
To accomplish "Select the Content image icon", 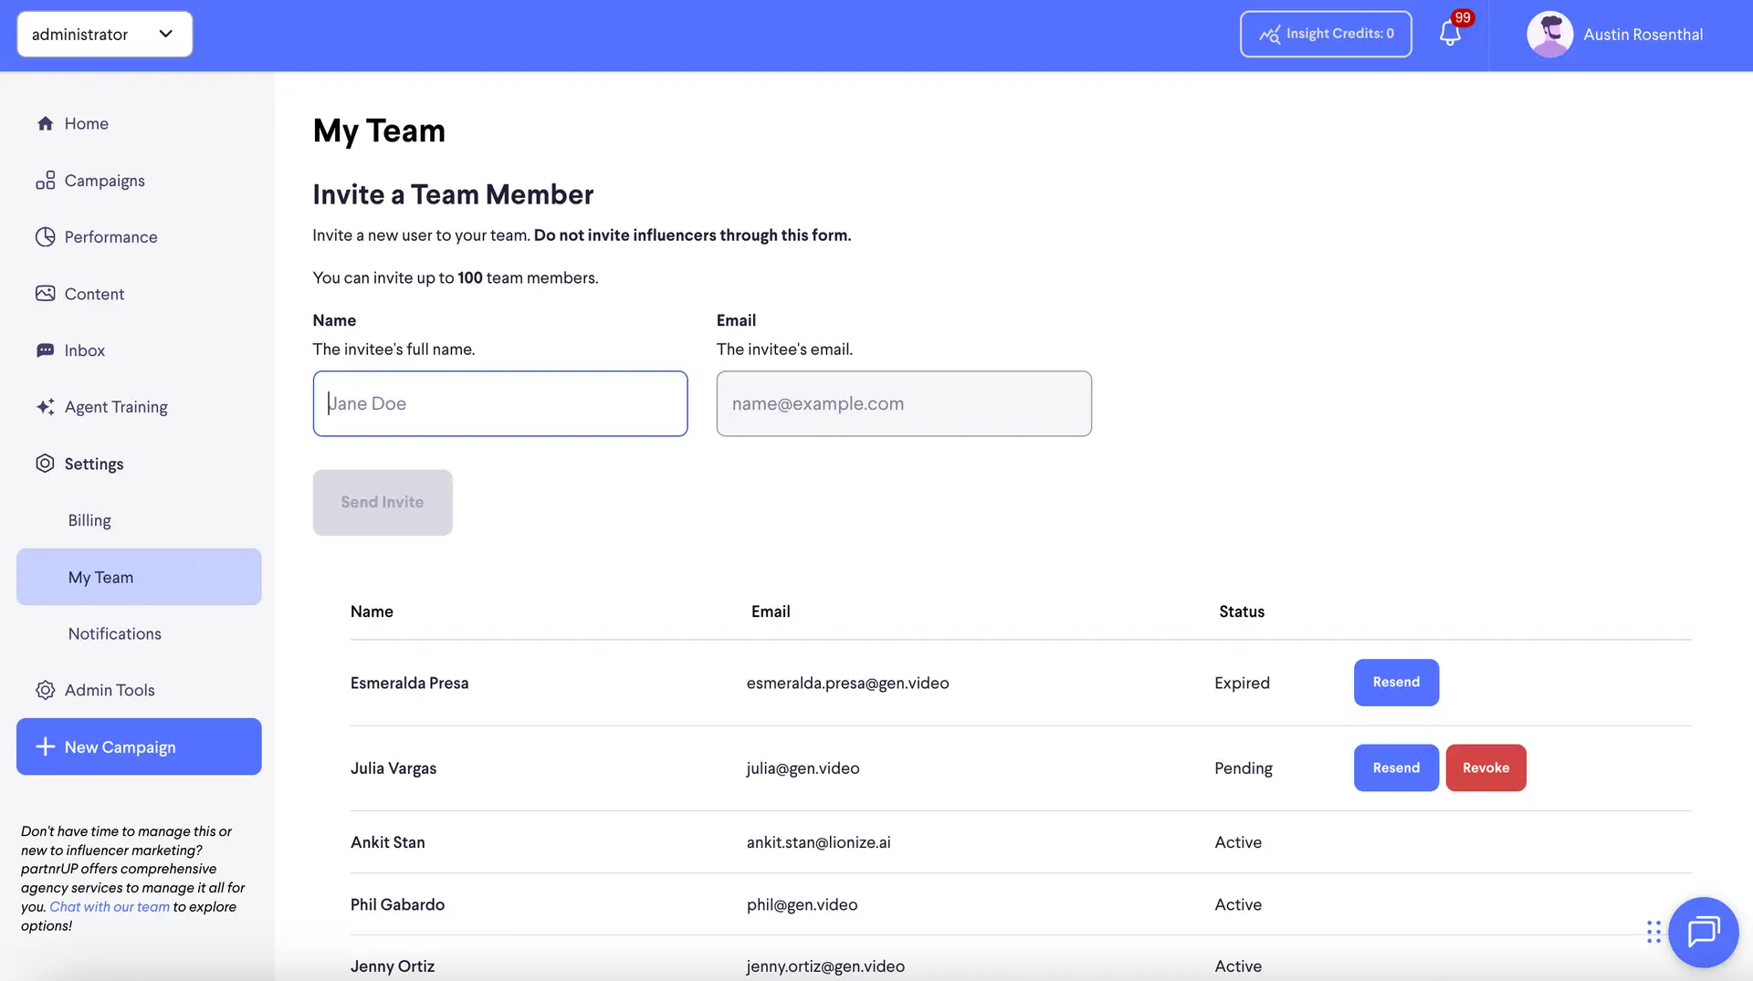I will click(x=45, y=293).
